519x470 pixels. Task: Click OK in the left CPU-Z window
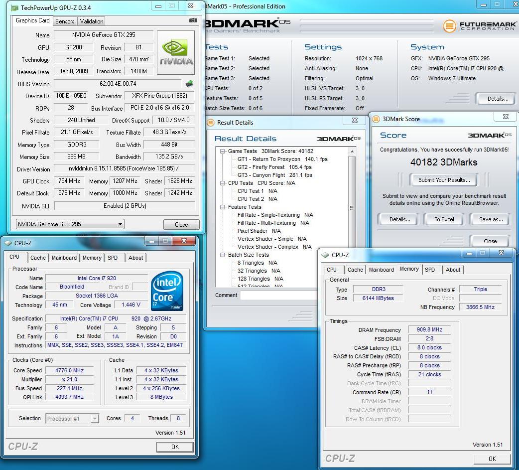pos(175,447)
